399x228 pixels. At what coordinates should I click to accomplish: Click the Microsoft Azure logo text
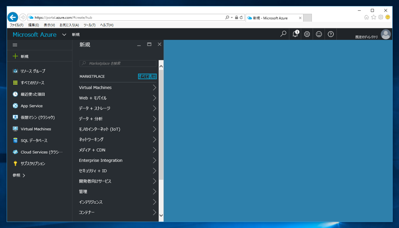click(x=35, y=35)
